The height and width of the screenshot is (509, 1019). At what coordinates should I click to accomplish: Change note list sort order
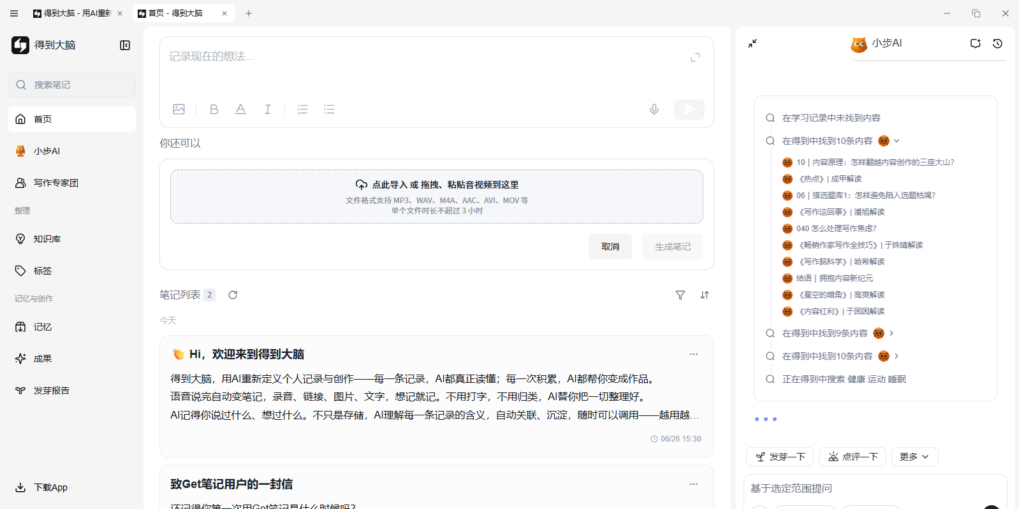705,295
